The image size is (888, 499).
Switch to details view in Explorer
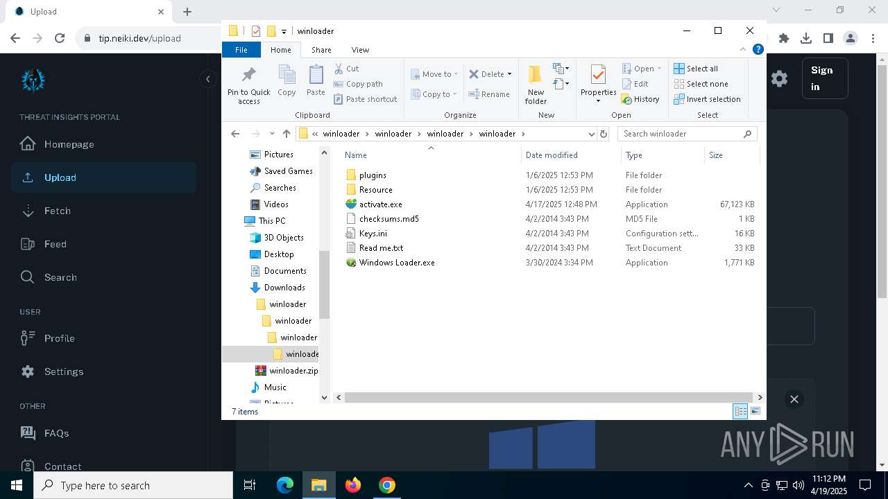(740, 411)
